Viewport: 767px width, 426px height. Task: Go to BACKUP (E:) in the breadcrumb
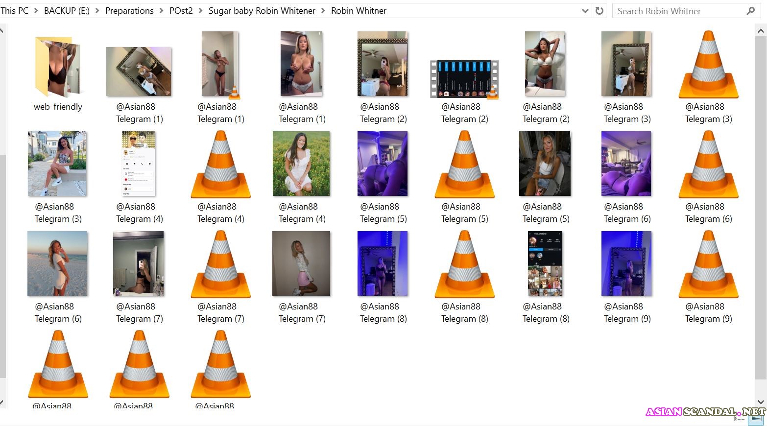point(67,11)
